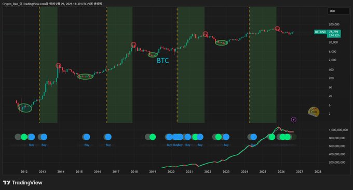Click the 200,000,000 indicator axis value
This screenshot has height=190, width=353.
coord(337,163)
